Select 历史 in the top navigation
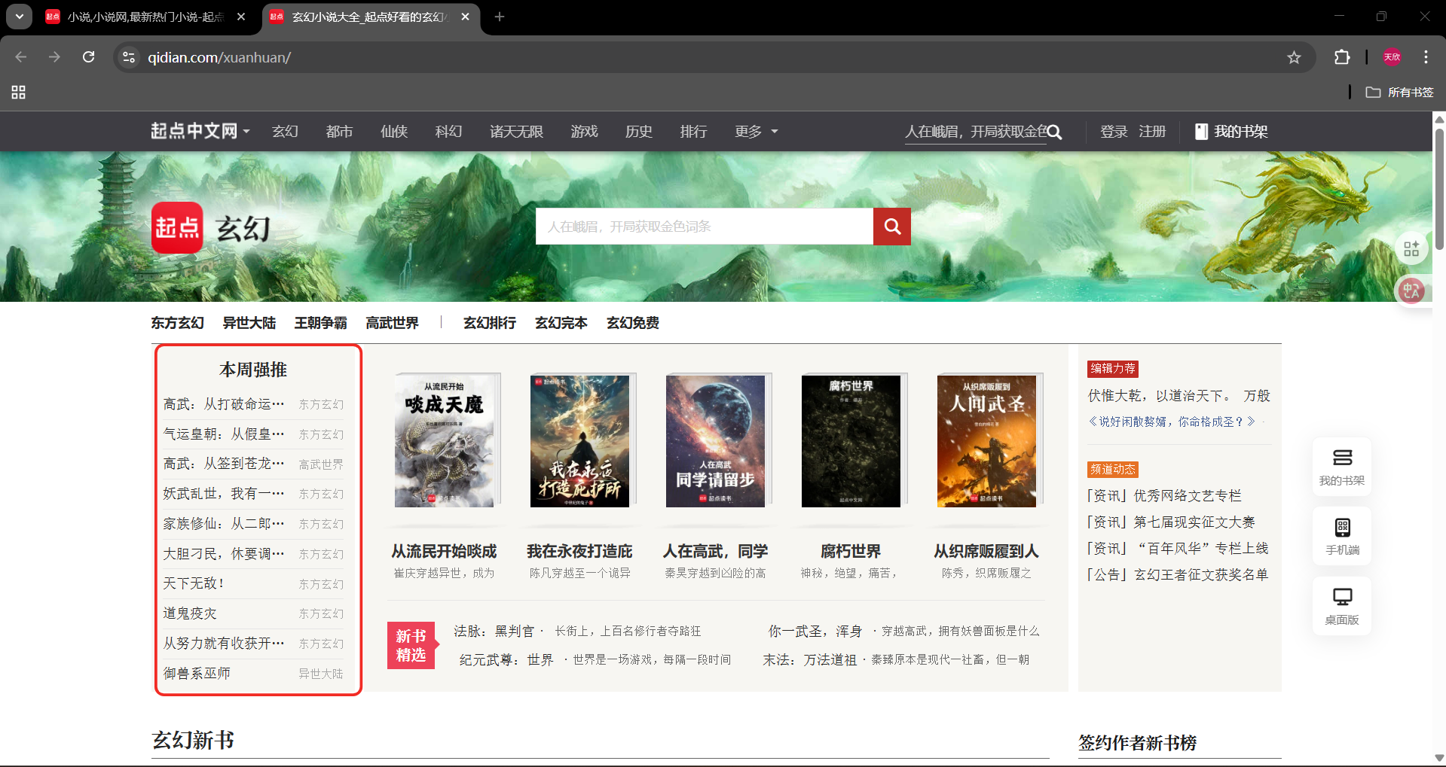 [638, 132]
